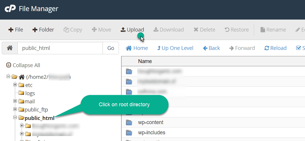Select the logs folder in tree

(27, 93)
